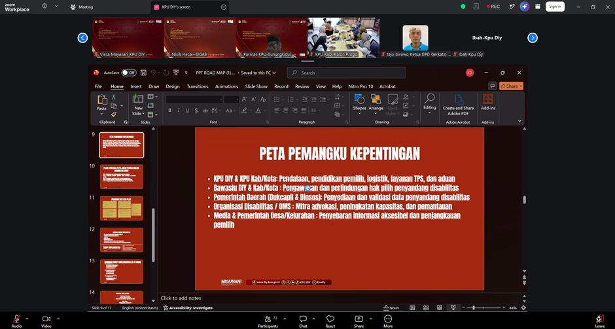This screenshot has width=615, height=329.
Task: Click the New Slide icon
Action: click(x=138, y=99)
